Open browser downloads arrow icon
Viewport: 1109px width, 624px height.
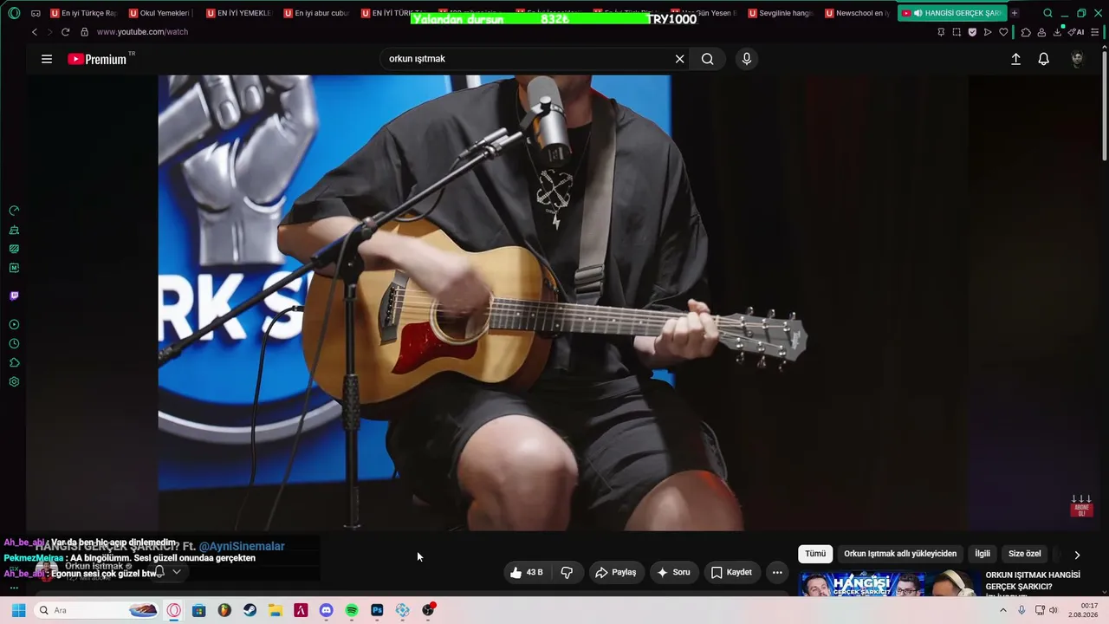coord(1057,32)
